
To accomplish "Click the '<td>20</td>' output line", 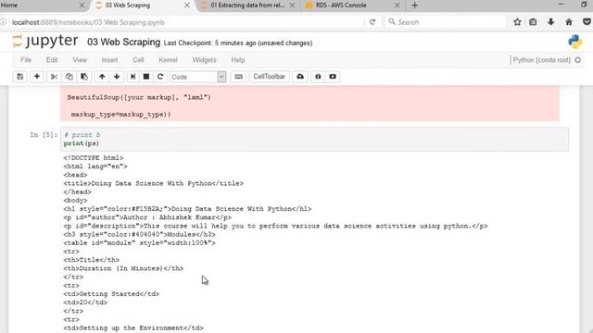I will pyautogui.click(x=85, y=302).
